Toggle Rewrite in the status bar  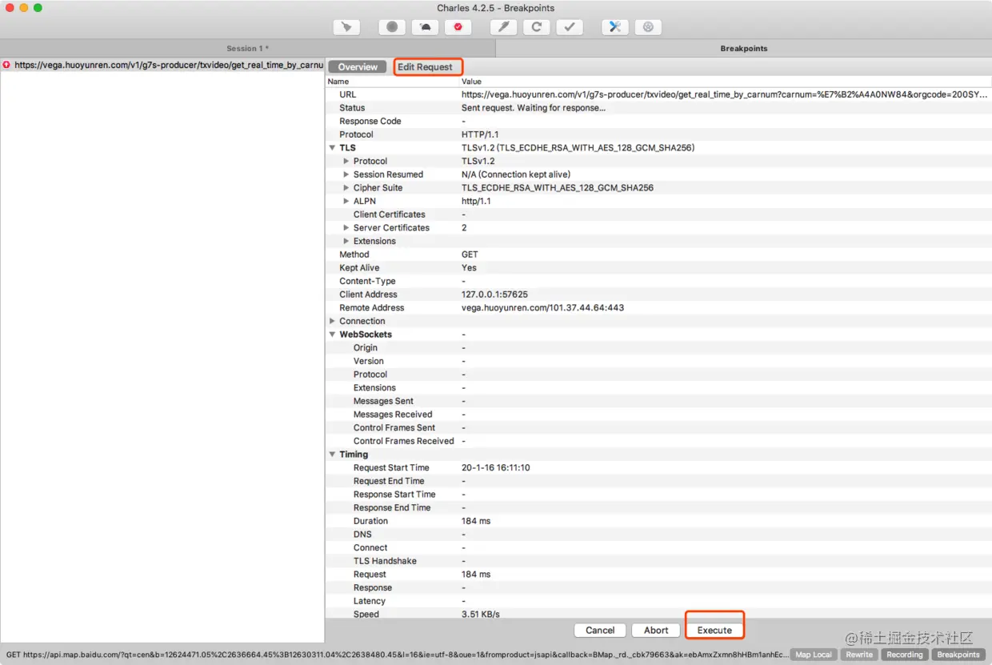pos(859,655)
